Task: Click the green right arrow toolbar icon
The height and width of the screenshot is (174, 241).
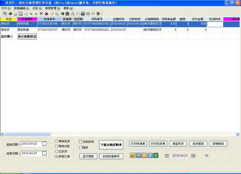Action: (x=36, y=14)
